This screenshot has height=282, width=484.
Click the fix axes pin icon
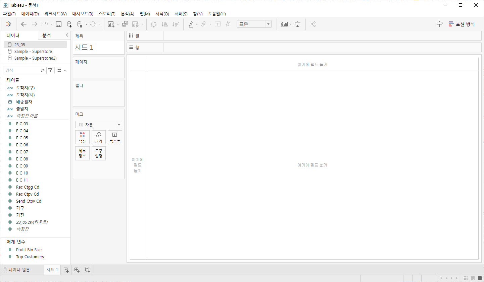[x=228, y=24]
